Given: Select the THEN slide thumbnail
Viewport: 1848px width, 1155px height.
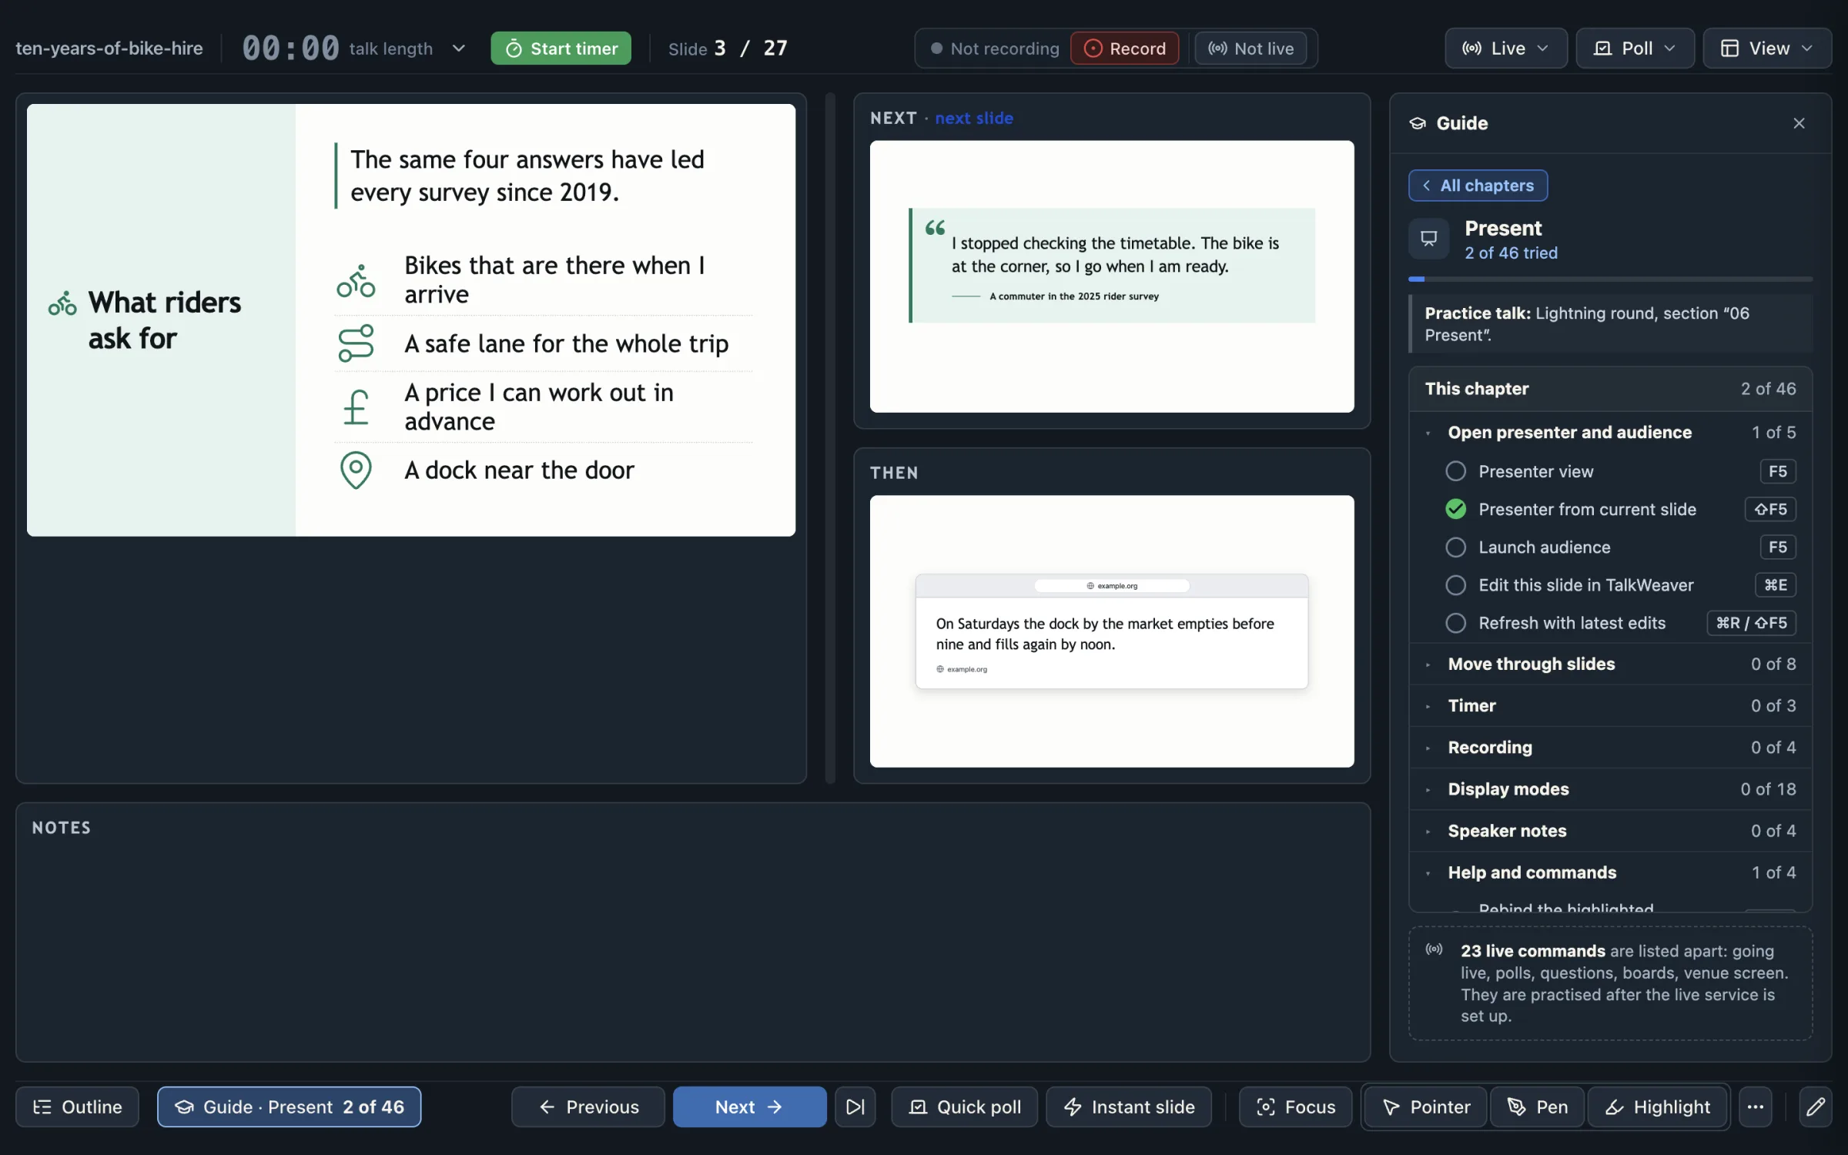Looking at the screenshot, I should [1112, 631].
